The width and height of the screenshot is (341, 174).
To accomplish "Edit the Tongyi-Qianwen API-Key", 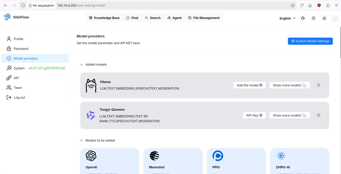I will 254,115.
